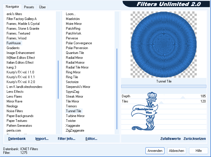Open the Über tab
Screen dimensions: 211x157
pyautogui.click(x=42, y=7)
